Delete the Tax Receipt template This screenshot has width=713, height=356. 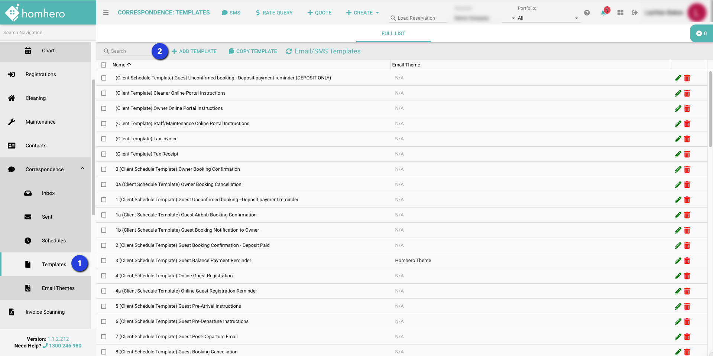click(687, 154)
